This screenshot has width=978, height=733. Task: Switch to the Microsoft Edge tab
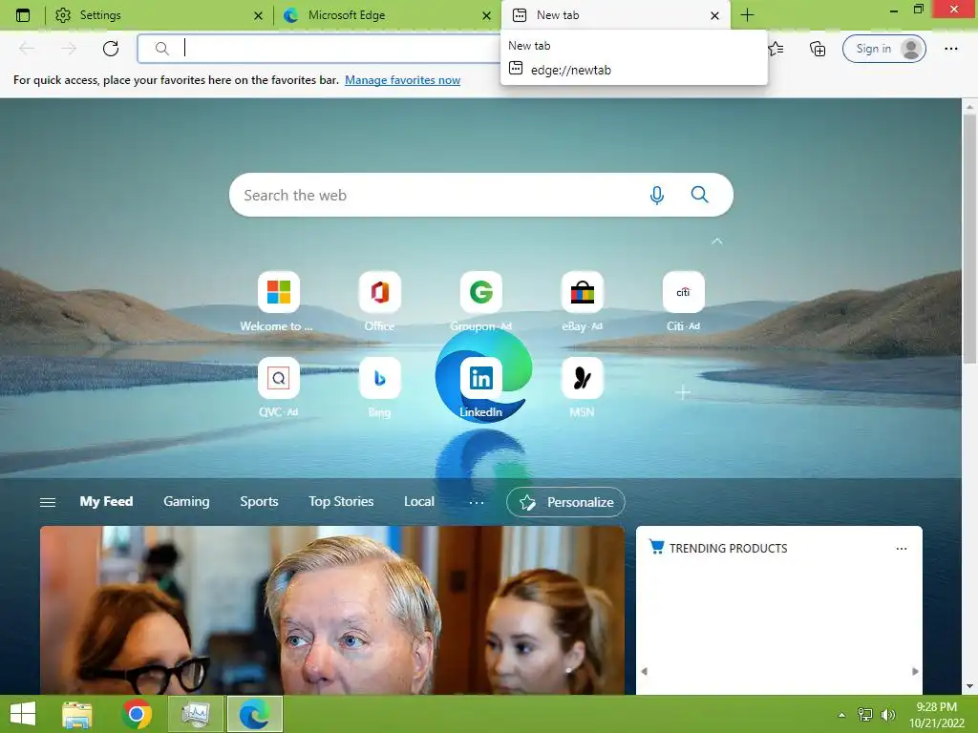[387, 15]
